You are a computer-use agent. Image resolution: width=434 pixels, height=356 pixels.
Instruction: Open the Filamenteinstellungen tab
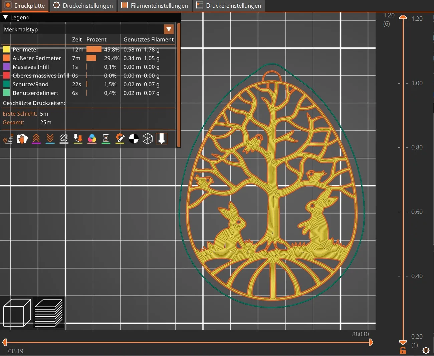pos(155,6)
